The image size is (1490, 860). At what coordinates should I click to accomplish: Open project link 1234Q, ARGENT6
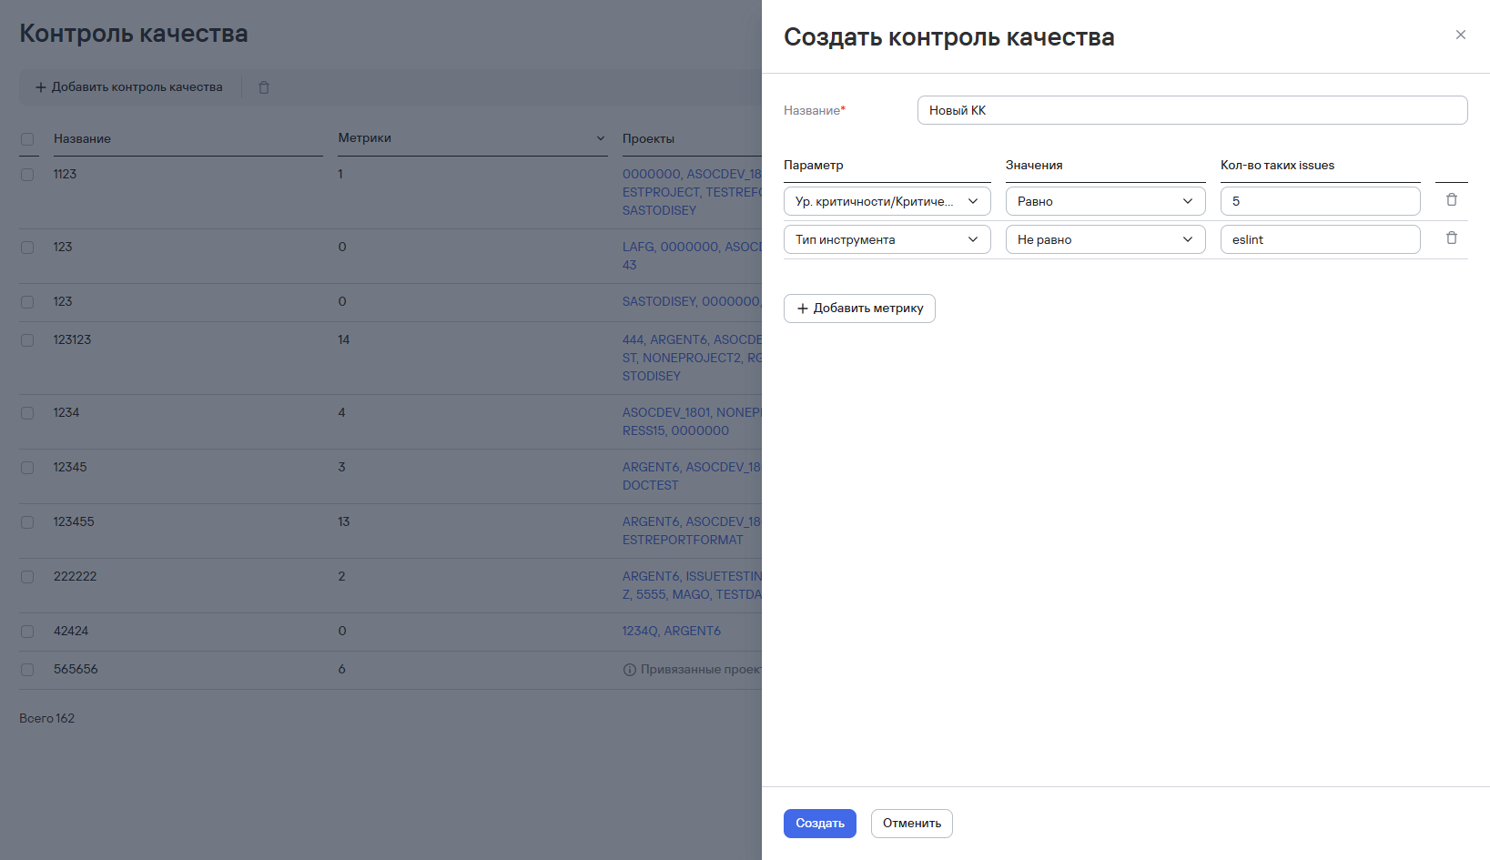click(672, 631)
